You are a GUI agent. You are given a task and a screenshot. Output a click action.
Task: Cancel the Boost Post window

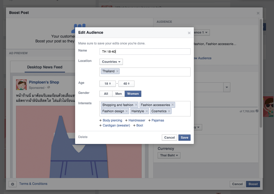pos(237,184)
